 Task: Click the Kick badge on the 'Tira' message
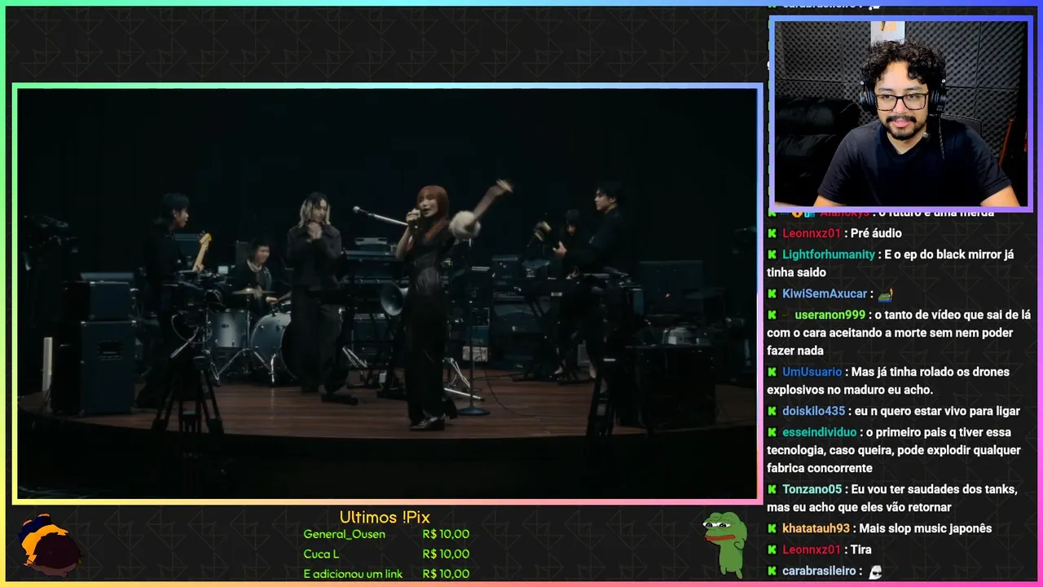772,549
